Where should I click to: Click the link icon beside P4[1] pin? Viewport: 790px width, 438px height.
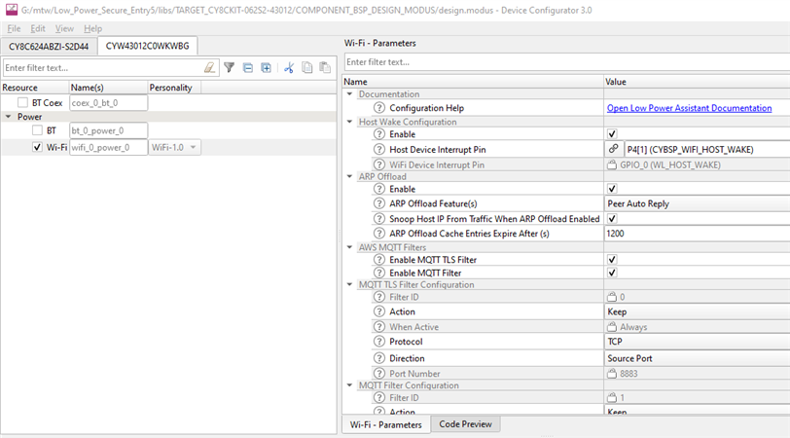coord(614,150)
